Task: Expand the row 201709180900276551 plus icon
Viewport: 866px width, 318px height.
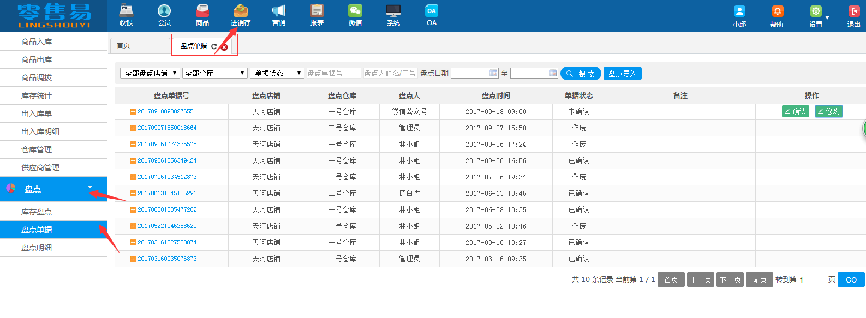Action: 133,112
